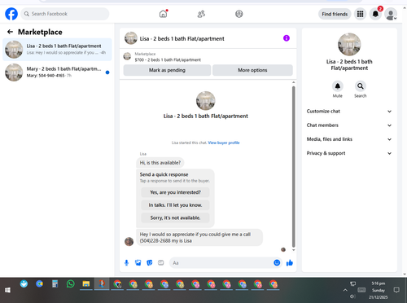Open the touch keyboard tray icon
The height and width of the screenshot is (303, 407).
coord(361,290)
